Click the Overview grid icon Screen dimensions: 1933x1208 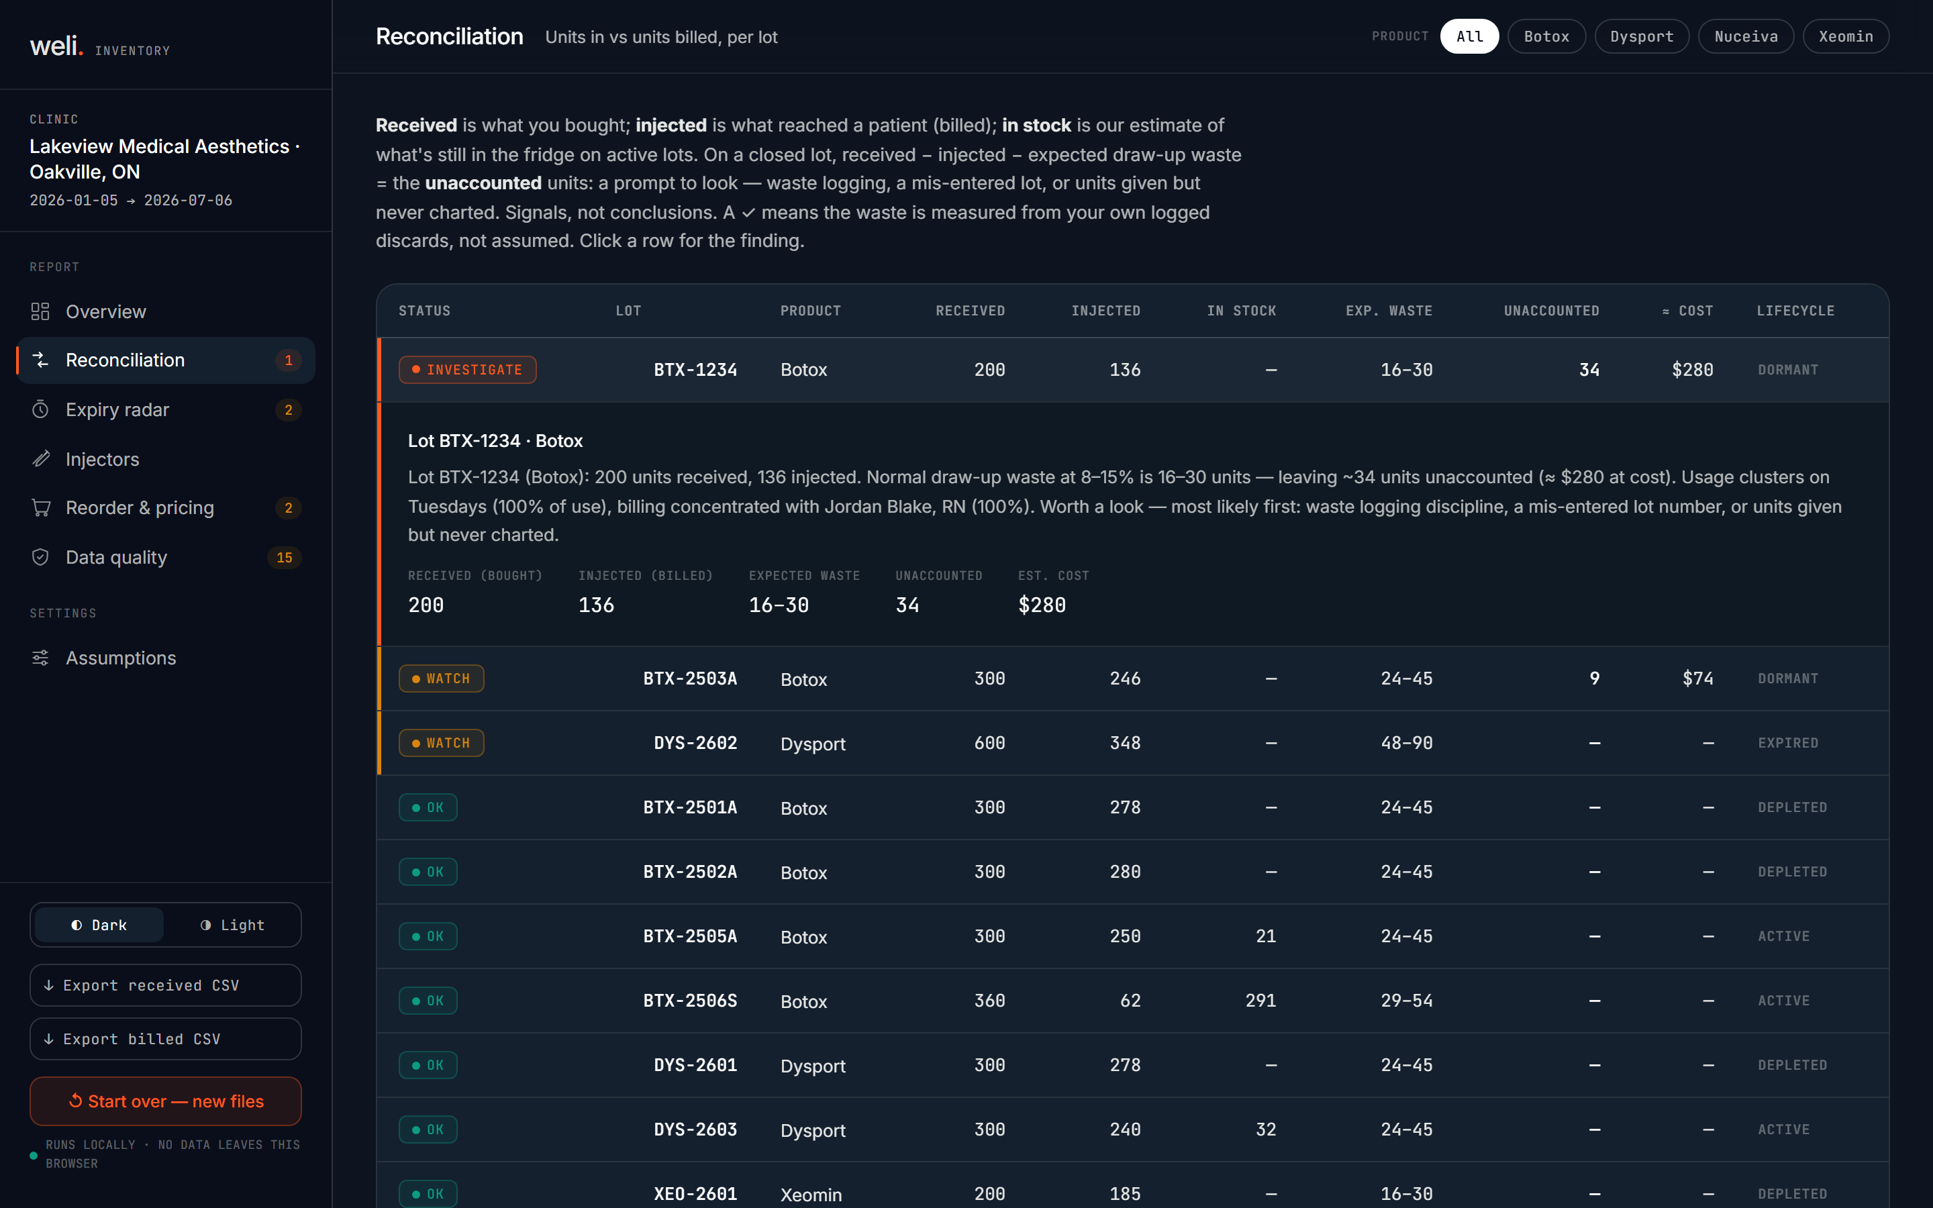tap(40, 311)
